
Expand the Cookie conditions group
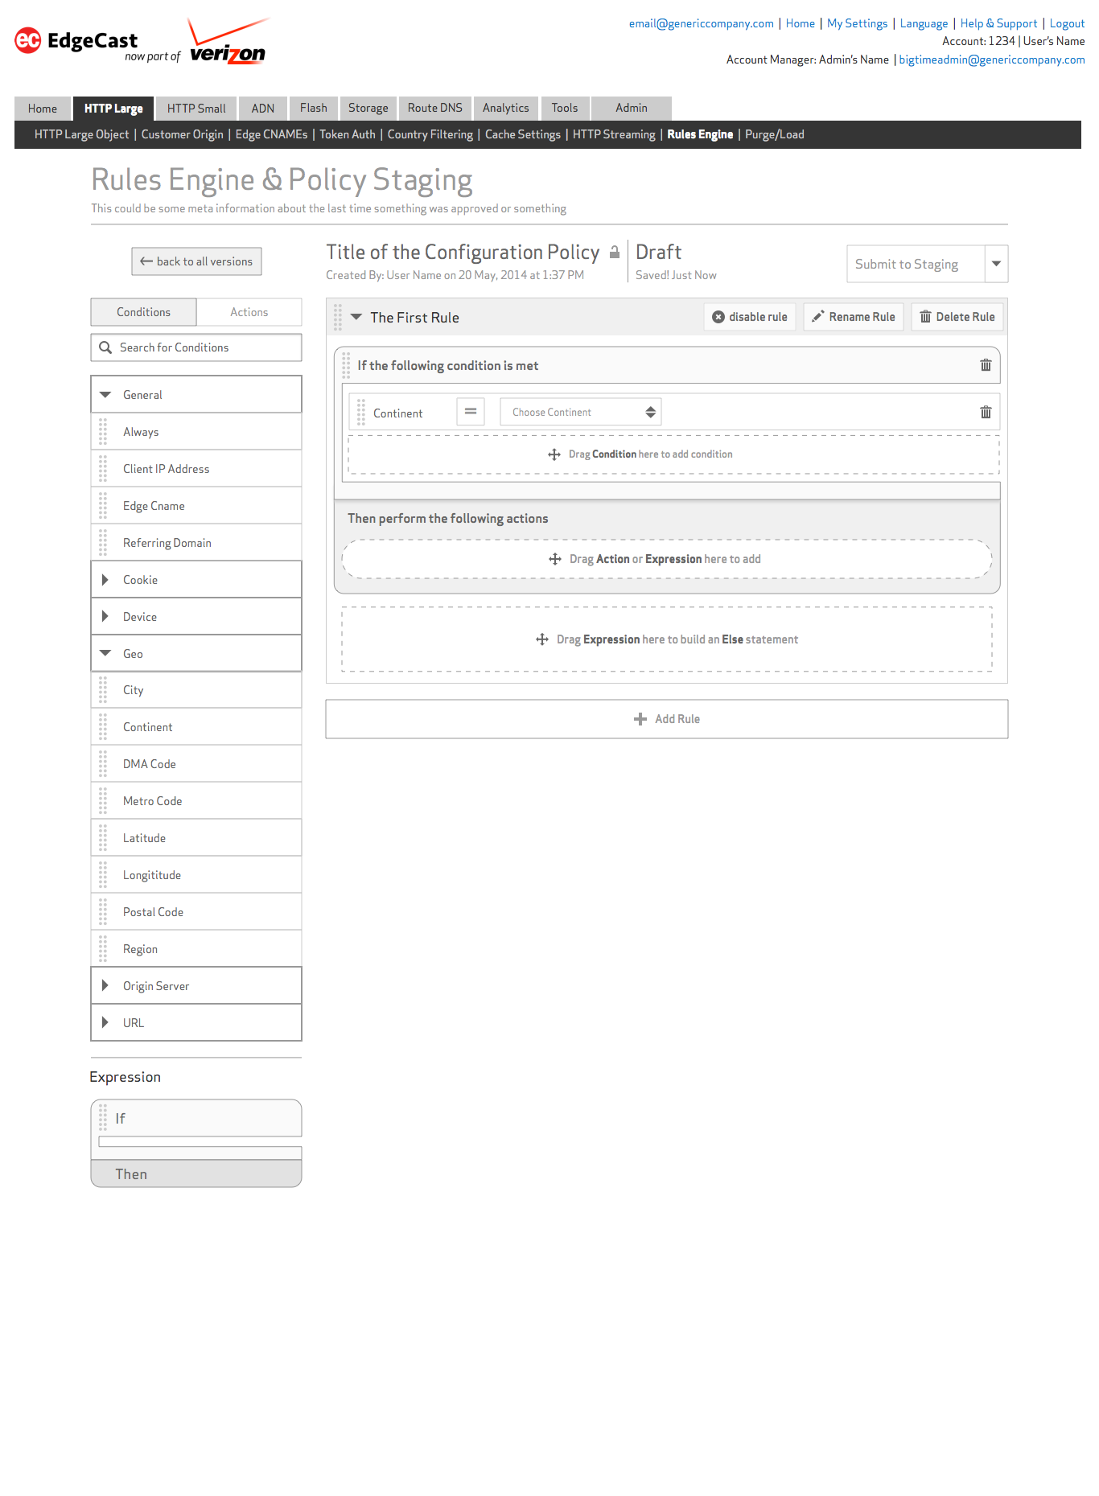click(105, 580)
